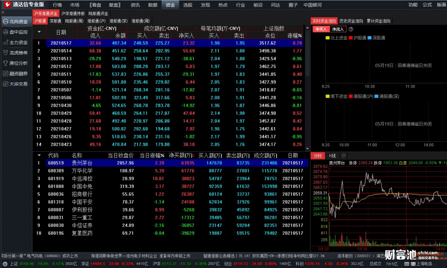Image resolution: width=447 pixels, height=268 pixels.
Task: Open the 资讯 menu
Action: [135, 5]
